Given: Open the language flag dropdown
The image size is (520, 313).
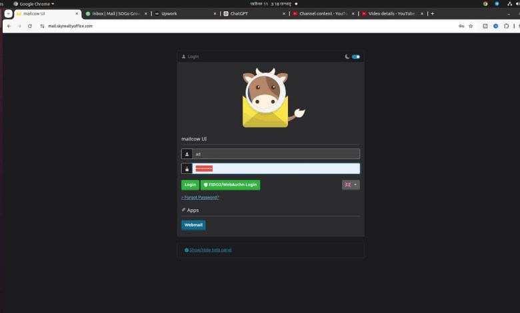Looking at the screenshot, I should coord(351,185).
